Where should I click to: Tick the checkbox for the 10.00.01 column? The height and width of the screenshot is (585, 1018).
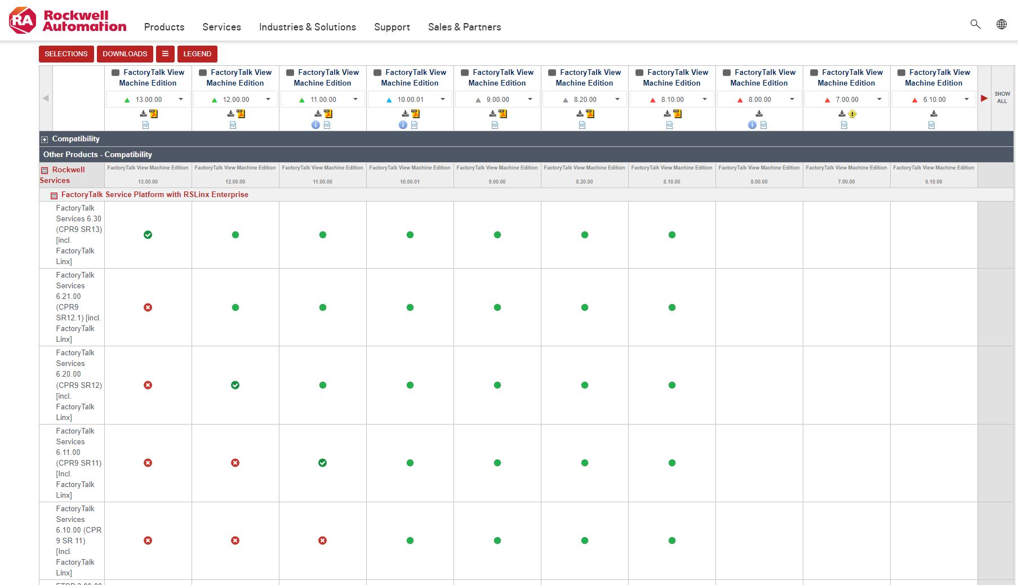coord(377,73)
